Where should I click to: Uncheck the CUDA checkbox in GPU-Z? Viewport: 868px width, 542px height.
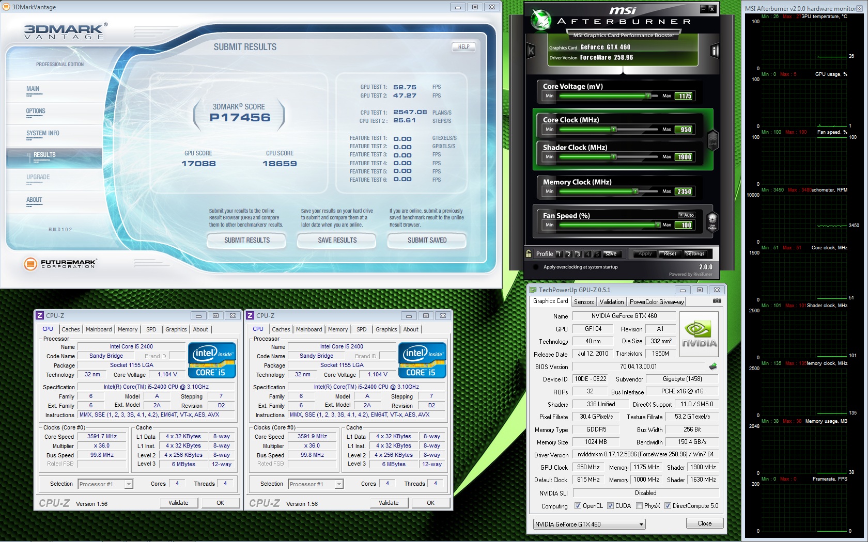(610, 506)
